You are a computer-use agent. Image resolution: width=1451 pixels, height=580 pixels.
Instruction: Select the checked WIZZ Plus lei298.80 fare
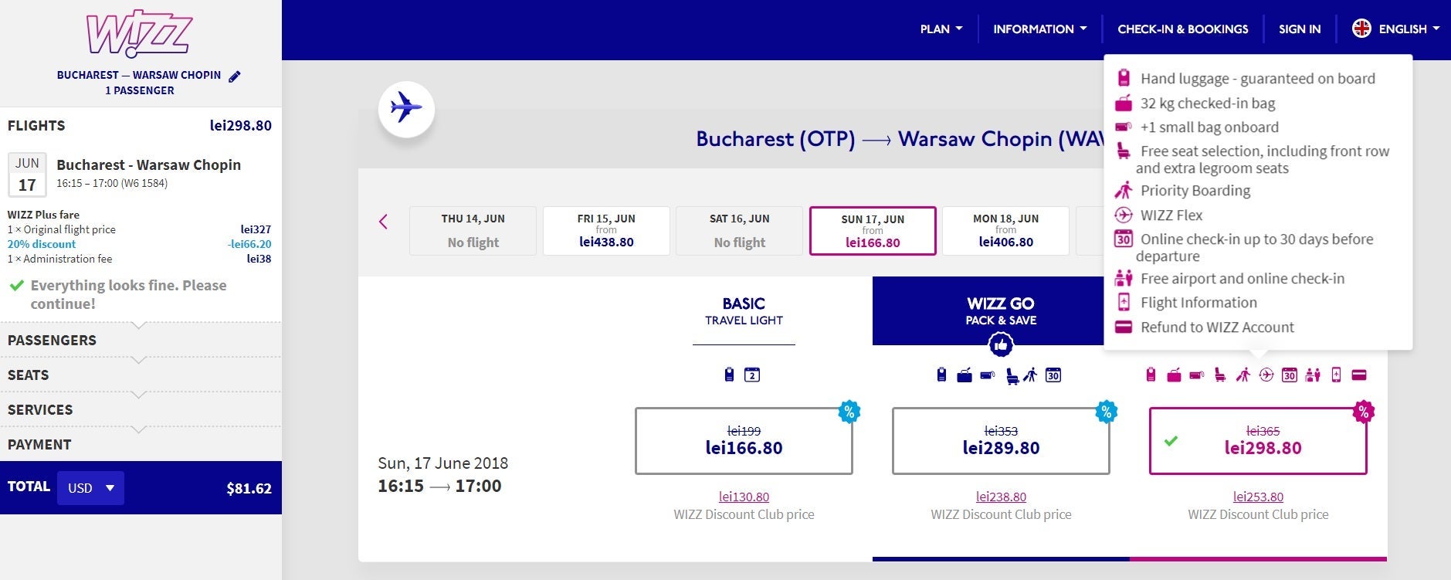tap(1257, 441)
